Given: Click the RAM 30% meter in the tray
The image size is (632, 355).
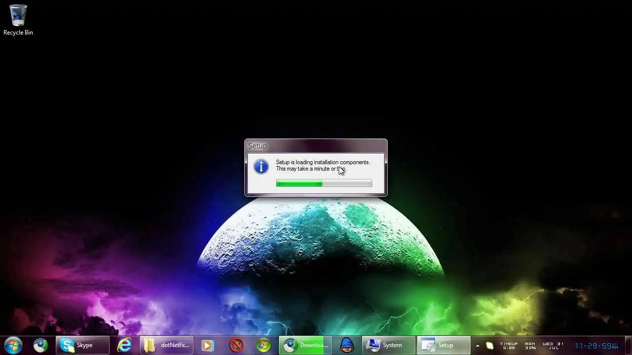Looking at the screenshot, I should coord(530,346).
